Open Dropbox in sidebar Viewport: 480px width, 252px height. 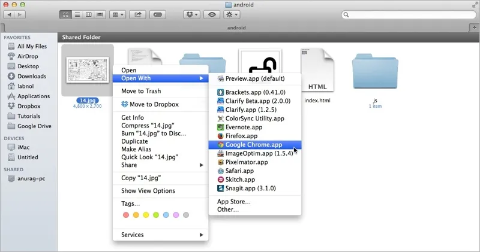click(x=28, y=107)
